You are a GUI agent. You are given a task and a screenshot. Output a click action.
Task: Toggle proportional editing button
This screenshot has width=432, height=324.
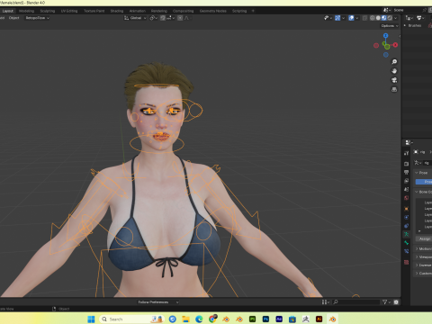(180, 18)
